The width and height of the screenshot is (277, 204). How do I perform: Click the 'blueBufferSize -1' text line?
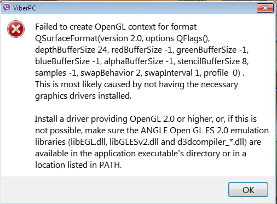[142, 61]
